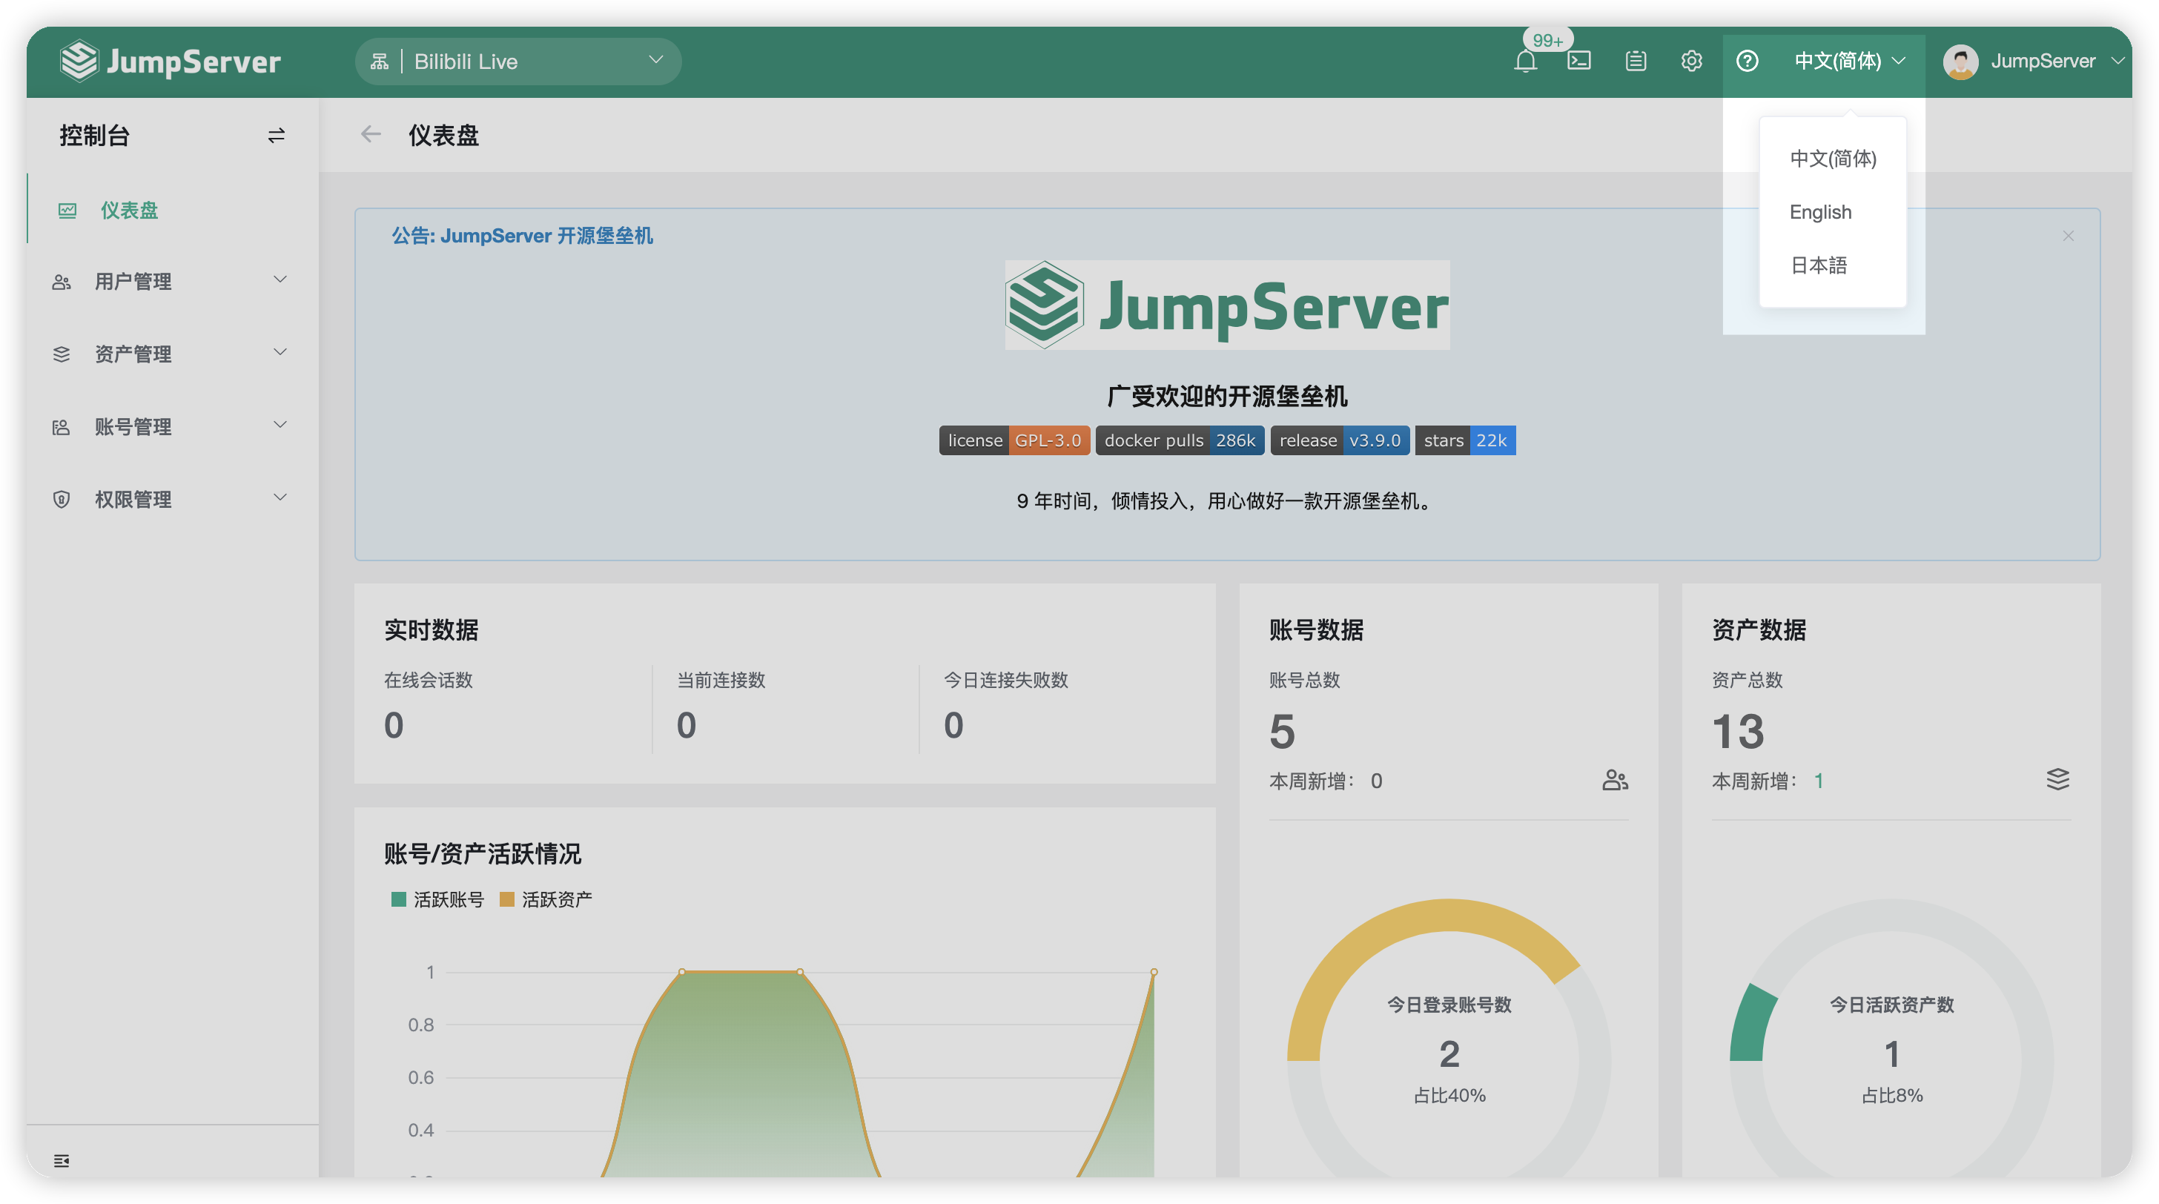
Task: Click the 99+ notification badge
Action: (1547, 39)
